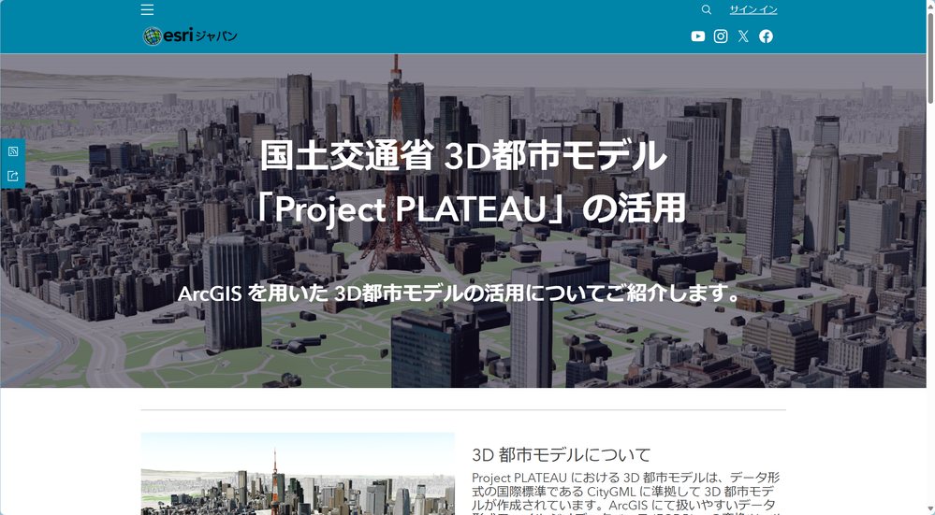Click the share side icon
This screenshot has width=935, height=515.
pyautogui.click(x=12, y=177)
